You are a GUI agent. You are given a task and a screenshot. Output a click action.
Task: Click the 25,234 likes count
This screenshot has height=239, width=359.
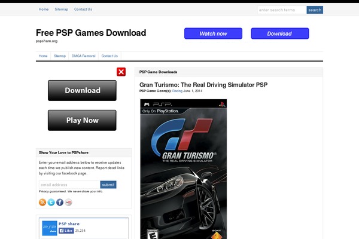[80, 231]
